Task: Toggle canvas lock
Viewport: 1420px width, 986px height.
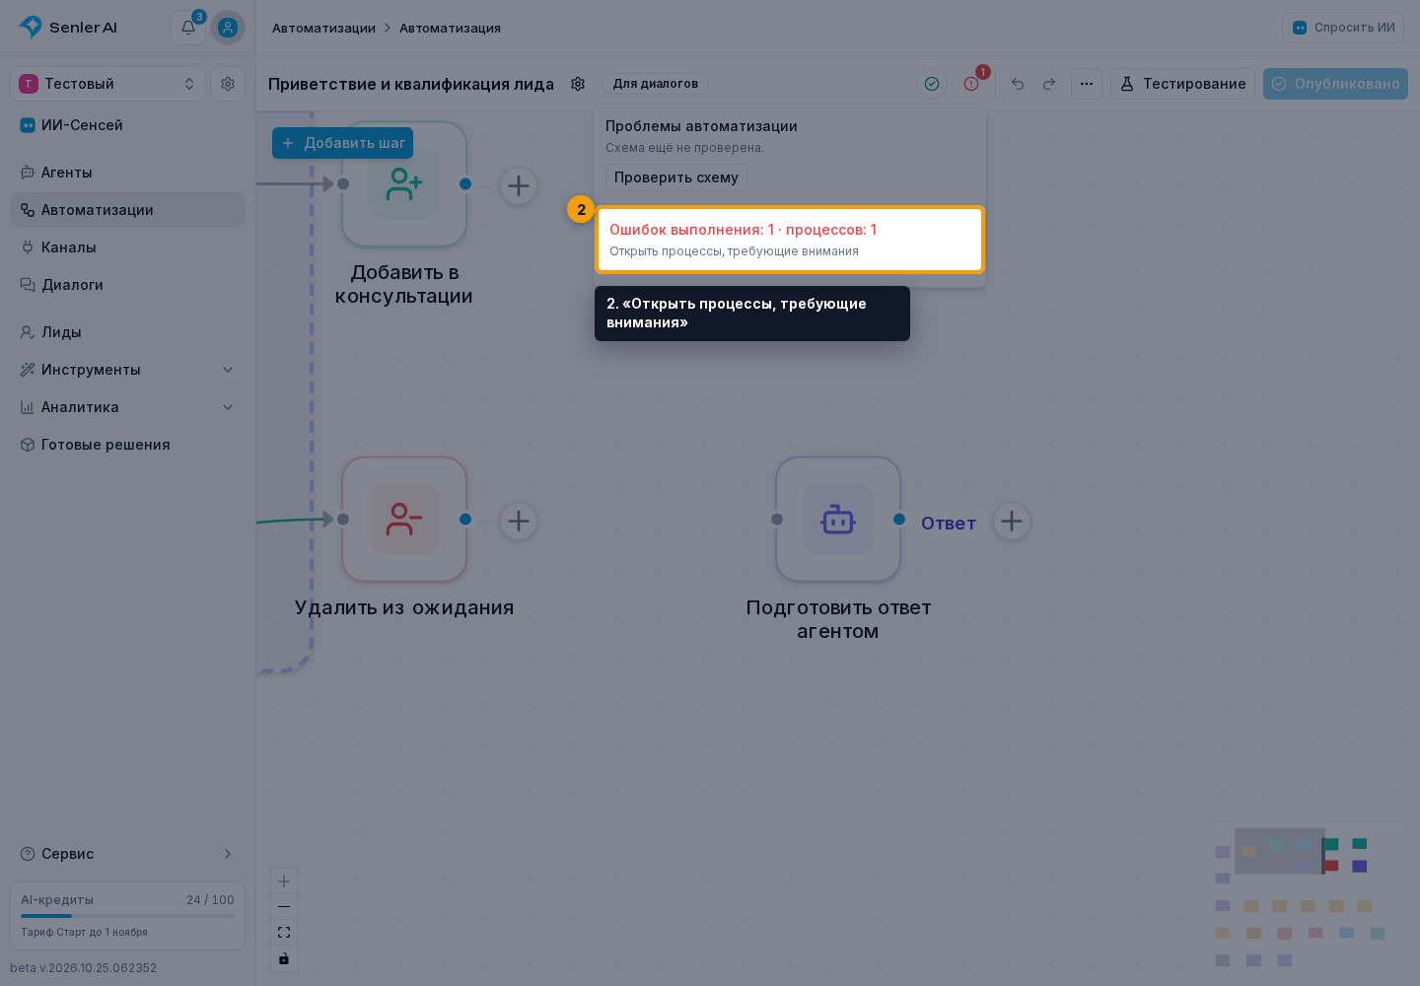Action: point(284,958)
